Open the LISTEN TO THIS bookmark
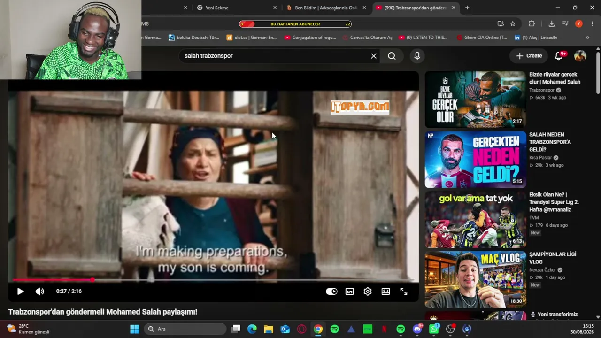 coord(423,38)
